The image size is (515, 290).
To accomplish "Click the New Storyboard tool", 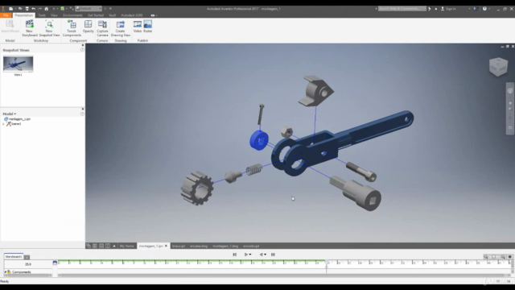I will coord(29,28).
